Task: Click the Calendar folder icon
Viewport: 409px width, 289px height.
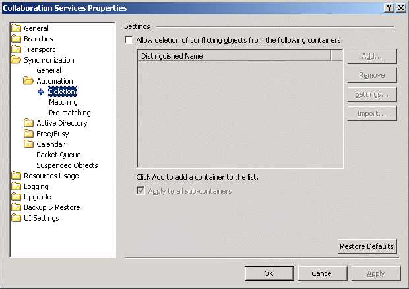Action: [28, 144]
